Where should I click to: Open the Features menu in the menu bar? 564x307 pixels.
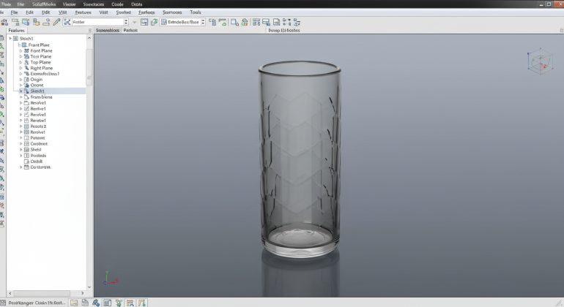click(x=83, y=12)
